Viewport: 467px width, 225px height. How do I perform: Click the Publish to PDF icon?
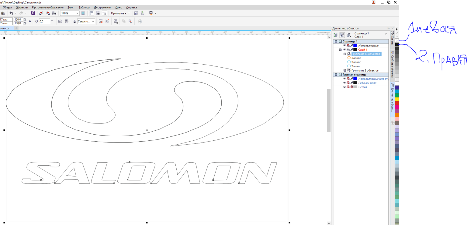54,13
